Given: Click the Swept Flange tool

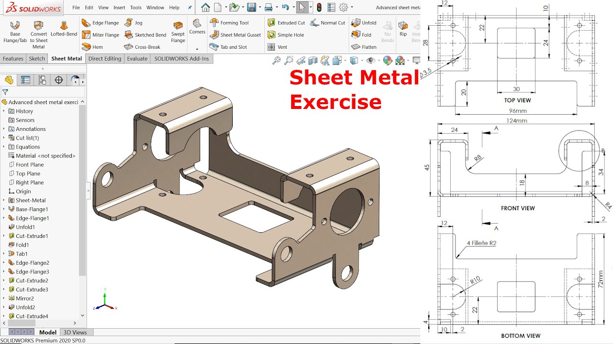Looking at the screenshot, I should 178,32.
